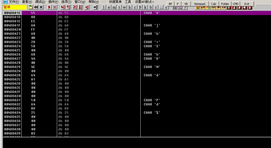Click the Step Over toolbar icon
The height and width of the screenshot is (148, 271).
click(68, 7)
